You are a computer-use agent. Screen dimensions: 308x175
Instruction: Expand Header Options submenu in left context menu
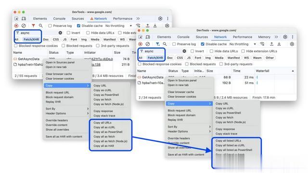67,113
